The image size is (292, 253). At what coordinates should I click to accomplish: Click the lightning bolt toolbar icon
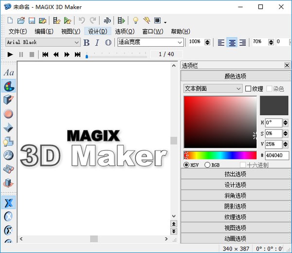[x=147, y=20]
